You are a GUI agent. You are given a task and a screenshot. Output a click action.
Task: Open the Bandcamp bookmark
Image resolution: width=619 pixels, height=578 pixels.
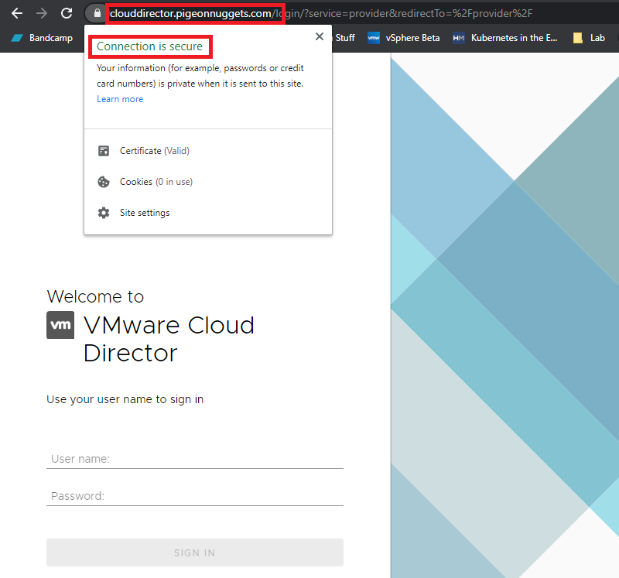(43, 36)
